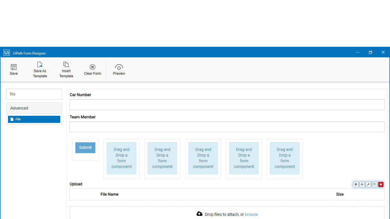Viewport: 390px width, 219px height.
Task: Click Save As Template in toolbar
Action: pyautogui.click(x=40, y=70)
